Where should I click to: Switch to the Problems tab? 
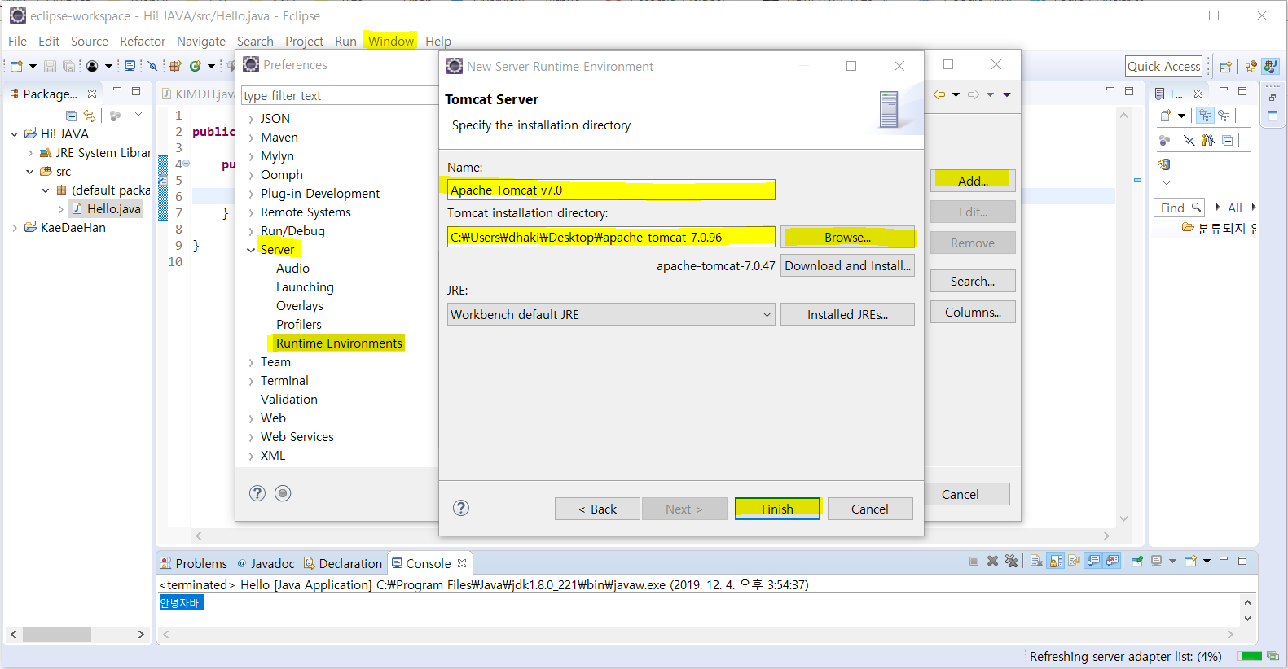pos(194,563)
